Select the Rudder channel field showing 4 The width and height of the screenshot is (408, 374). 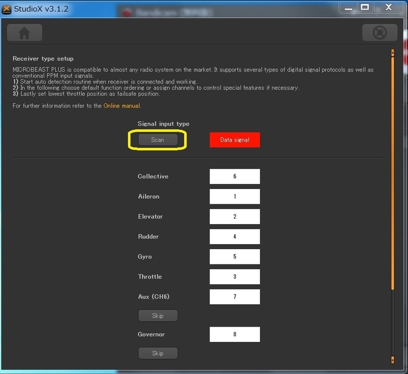tap(235, 236)
